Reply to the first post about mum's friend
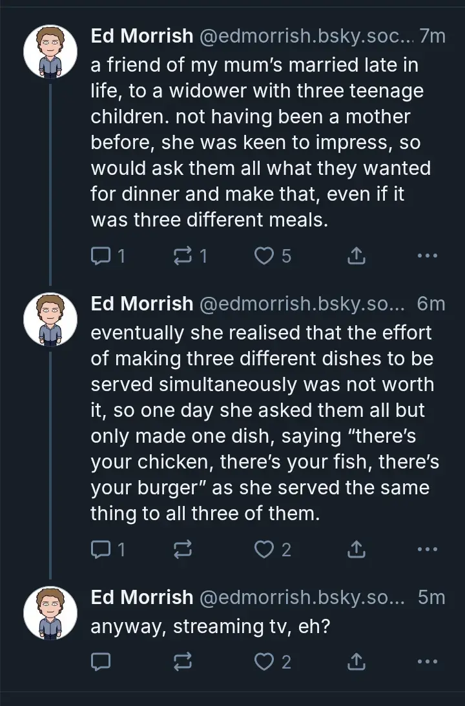Viewport: 465px width, 706px height. (101, 257)
